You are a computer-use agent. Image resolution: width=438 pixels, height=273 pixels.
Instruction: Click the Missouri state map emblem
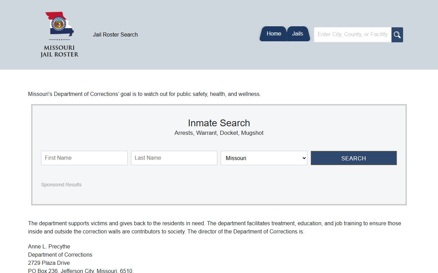coord(60,25)
